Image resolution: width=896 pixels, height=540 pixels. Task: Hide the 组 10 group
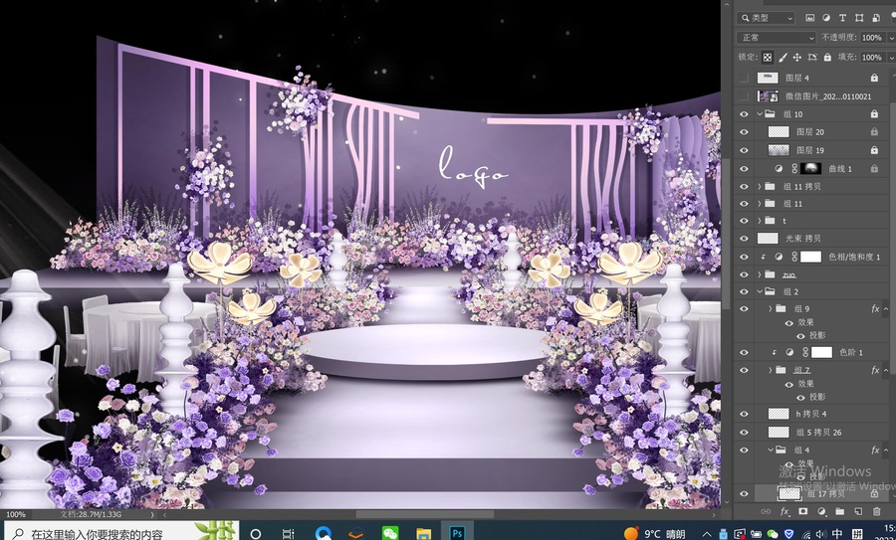click(744, 114)
